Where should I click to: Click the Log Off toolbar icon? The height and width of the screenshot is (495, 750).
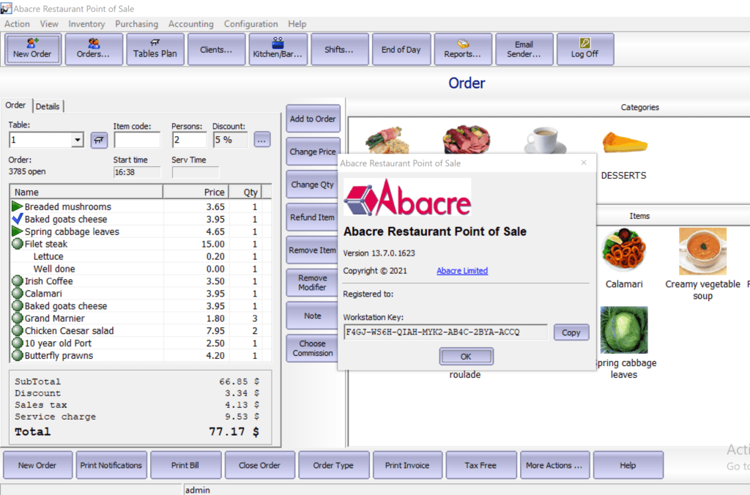pos(584,49)
